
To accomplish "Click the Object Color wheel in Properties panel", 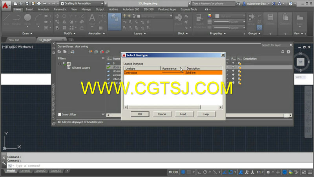I will (210, 16).
